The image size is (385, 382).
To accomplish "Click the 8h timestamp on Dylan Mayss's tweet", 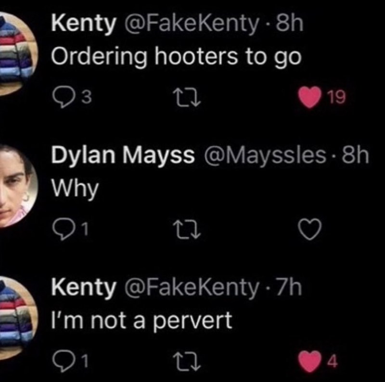I will [354, 155].
